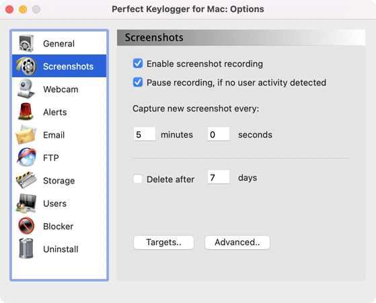The width and height of the screenshot is (376, 303).
Task: Close the Options window
Action: coord(9,9)
